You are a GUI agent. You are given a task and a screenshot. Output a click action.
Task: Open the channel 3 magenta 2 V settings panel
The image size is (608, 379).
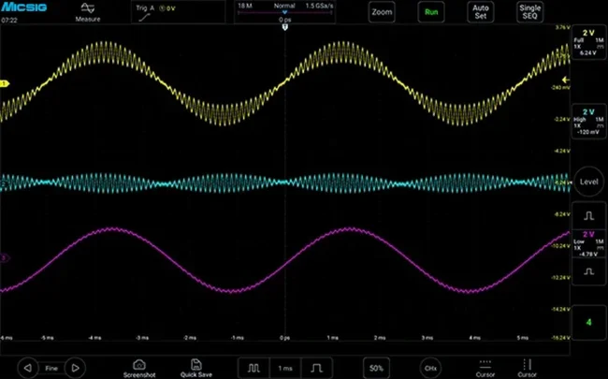589,243
